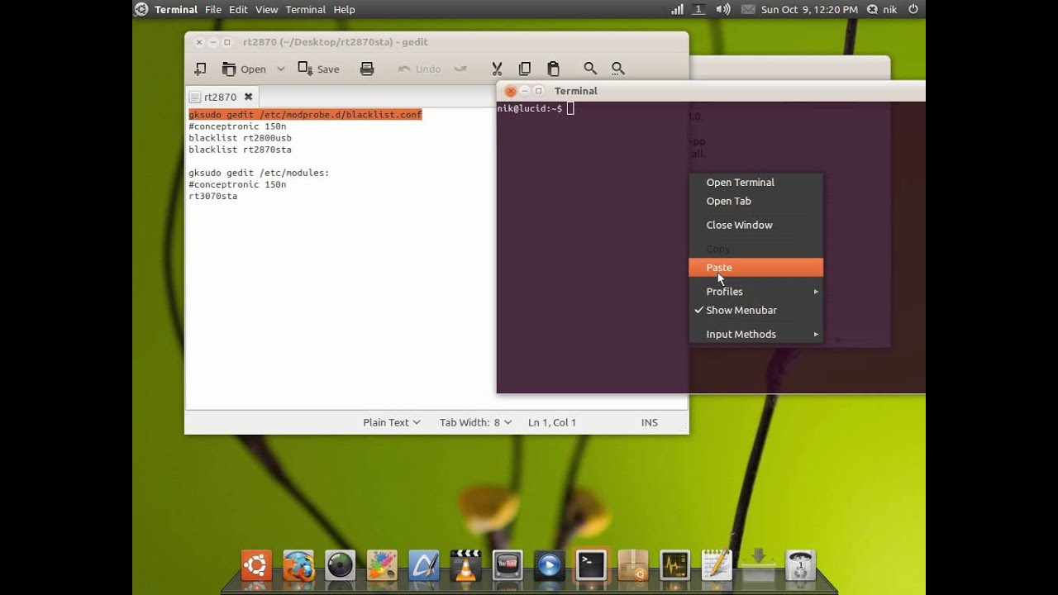Image resolution: width=1058 pixels, height=595 pixels.
Task: Expand the recent files arrow next to Open
Action: point(280,69)
